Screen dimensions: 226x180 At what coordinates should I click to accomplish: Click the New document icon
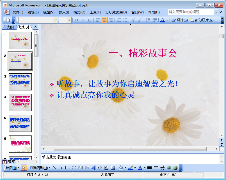8,20
